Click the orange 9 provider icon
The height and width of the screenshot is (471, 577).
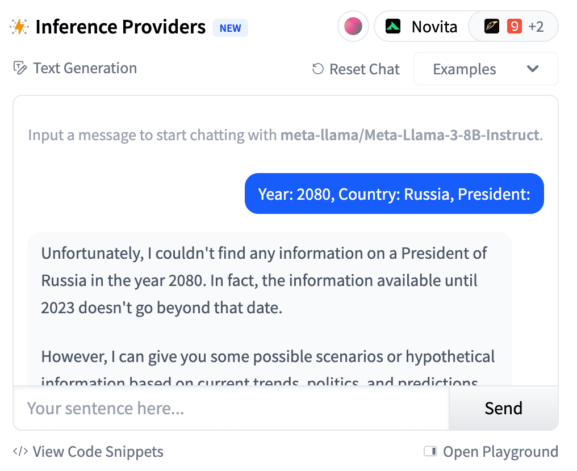tap(515, 27)
